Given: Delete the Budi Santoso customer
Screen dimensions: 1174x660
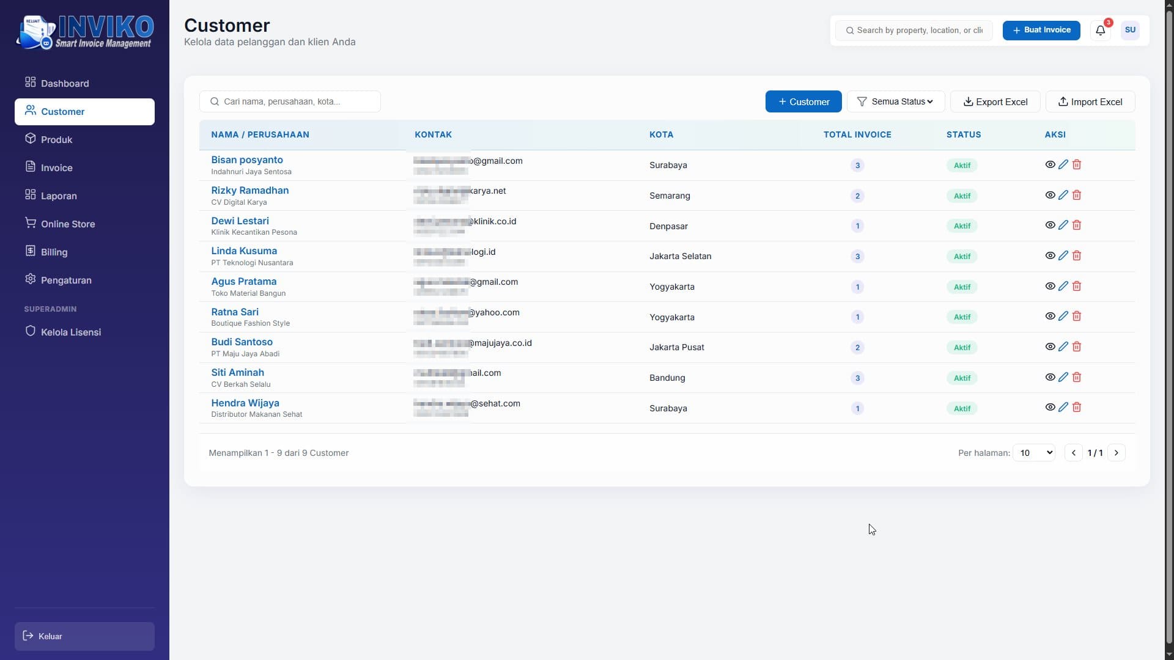Looking at the screenshot, I should pos(1077,346).
